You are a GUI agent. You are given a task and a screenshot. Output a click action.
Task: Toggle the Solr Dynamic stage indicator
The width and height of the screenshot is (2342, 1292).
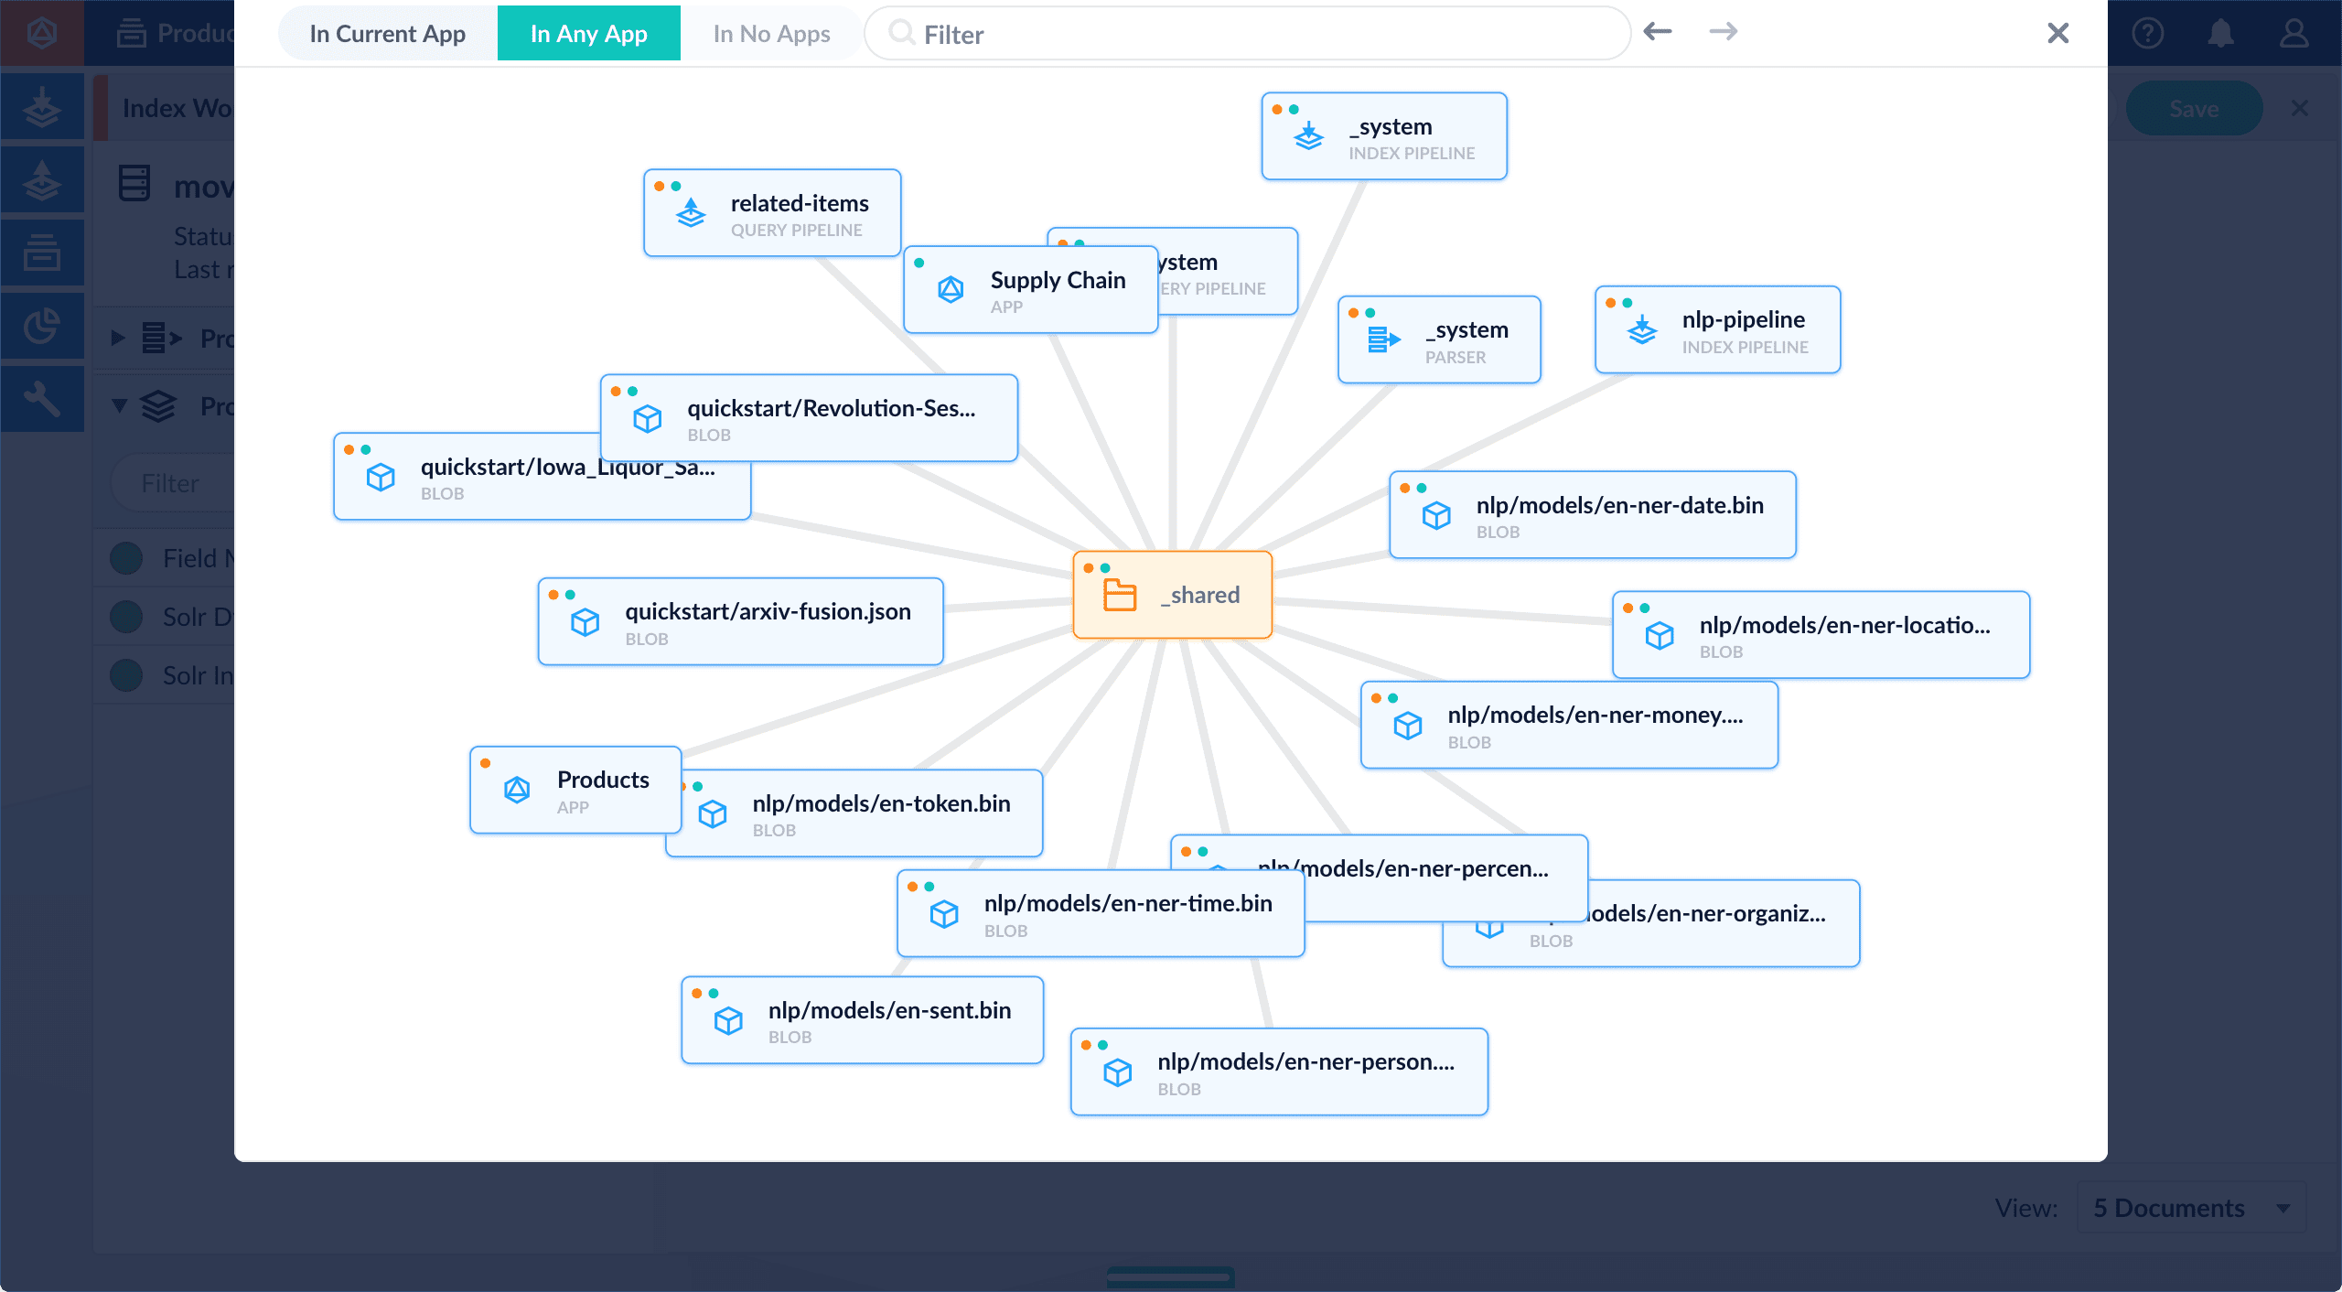126,616
